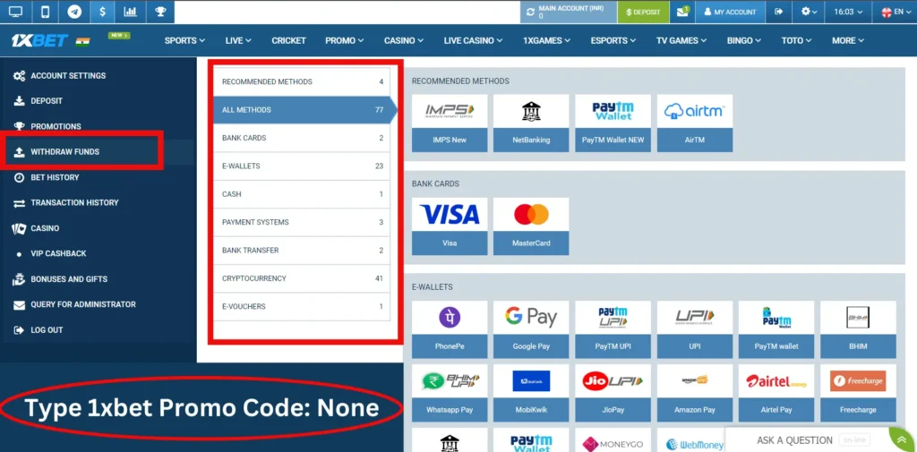Open the TV Games menu
Screen dimensions: 917x452
tap(681, 41)
